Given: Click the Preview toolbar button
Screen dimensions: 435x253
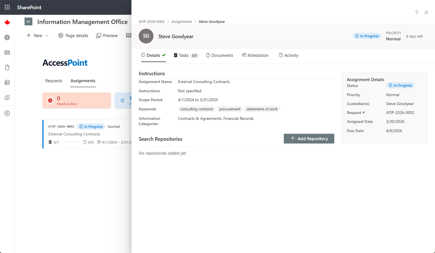Looking at the screenshot, I should 107,36.
